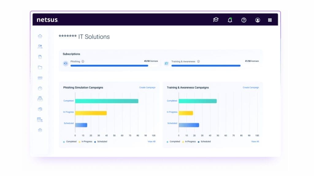Open the clock history icon in sidebar
The width and height of the screenshot is (314, 176).
tap(40, 88)
